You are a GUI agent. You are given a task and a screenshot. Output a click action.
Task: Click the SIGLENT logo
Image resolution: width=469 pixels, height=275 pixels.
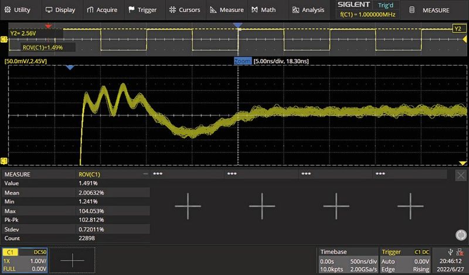354,5
